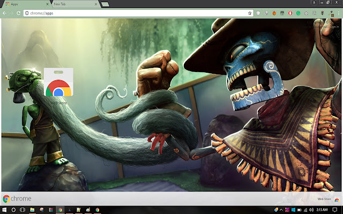Open the network status tray icon
This screenshot has height=214, width=343.
305,210
